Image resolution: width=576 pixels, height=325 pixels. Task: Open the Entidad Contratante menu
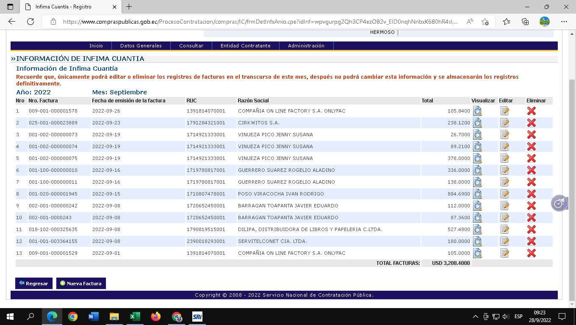click(245, 46)
